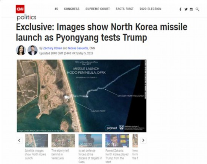Open CNN Twitter page icon
Screen dimensions: 207x164
pyautogui.click(x=186, y=9)
